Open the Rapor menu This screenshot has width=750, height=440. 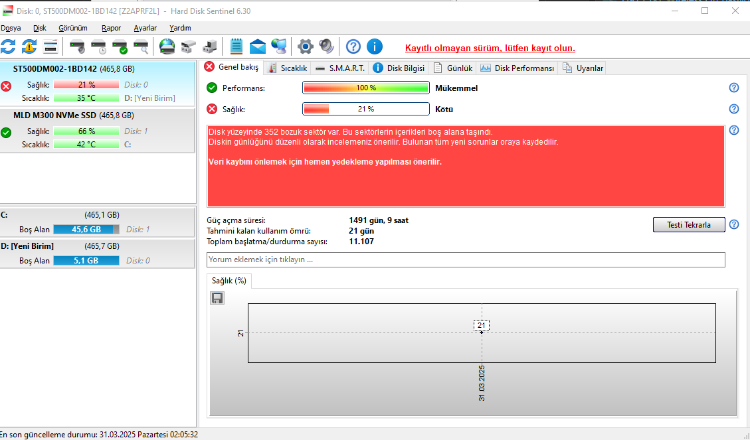(x=111, y=28)
